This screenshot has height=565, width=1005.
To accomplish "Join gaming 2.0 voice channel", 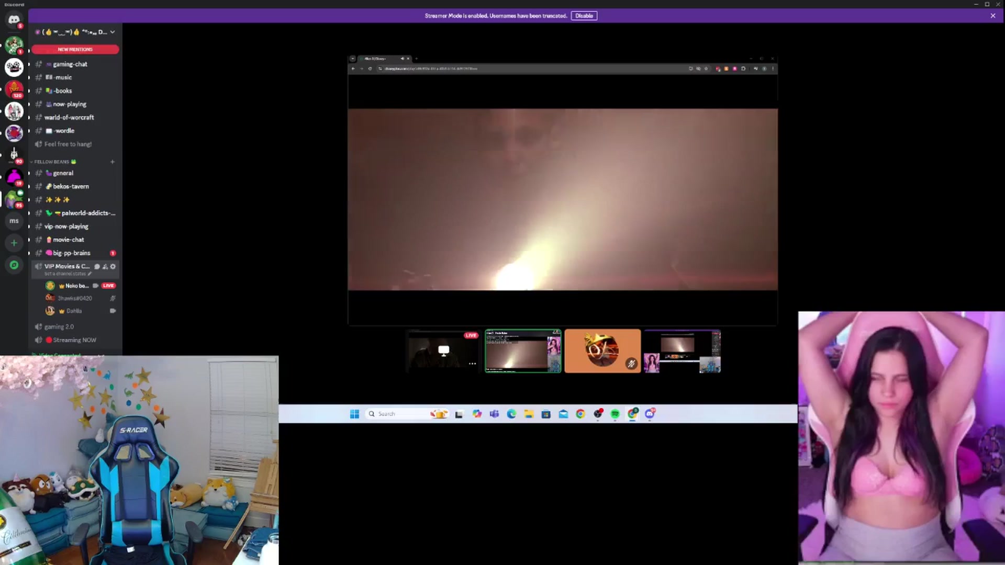I will click(x=75, y=326).
